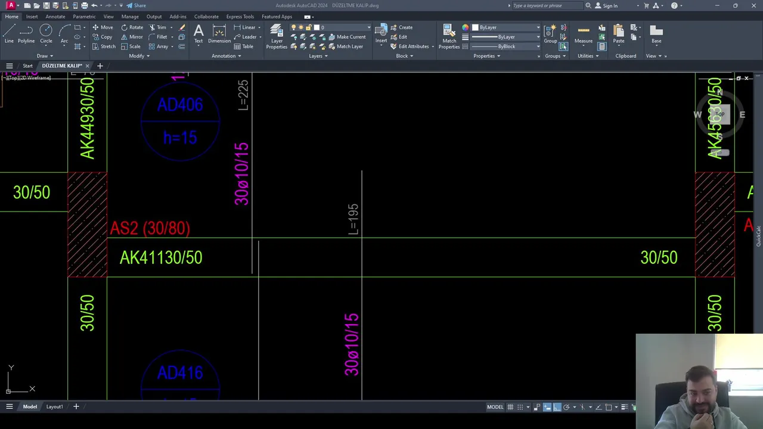763x429 pixels.
Task: Click the Paste clipboard icon
Action: pyautogui.click(x=619, y=33)
